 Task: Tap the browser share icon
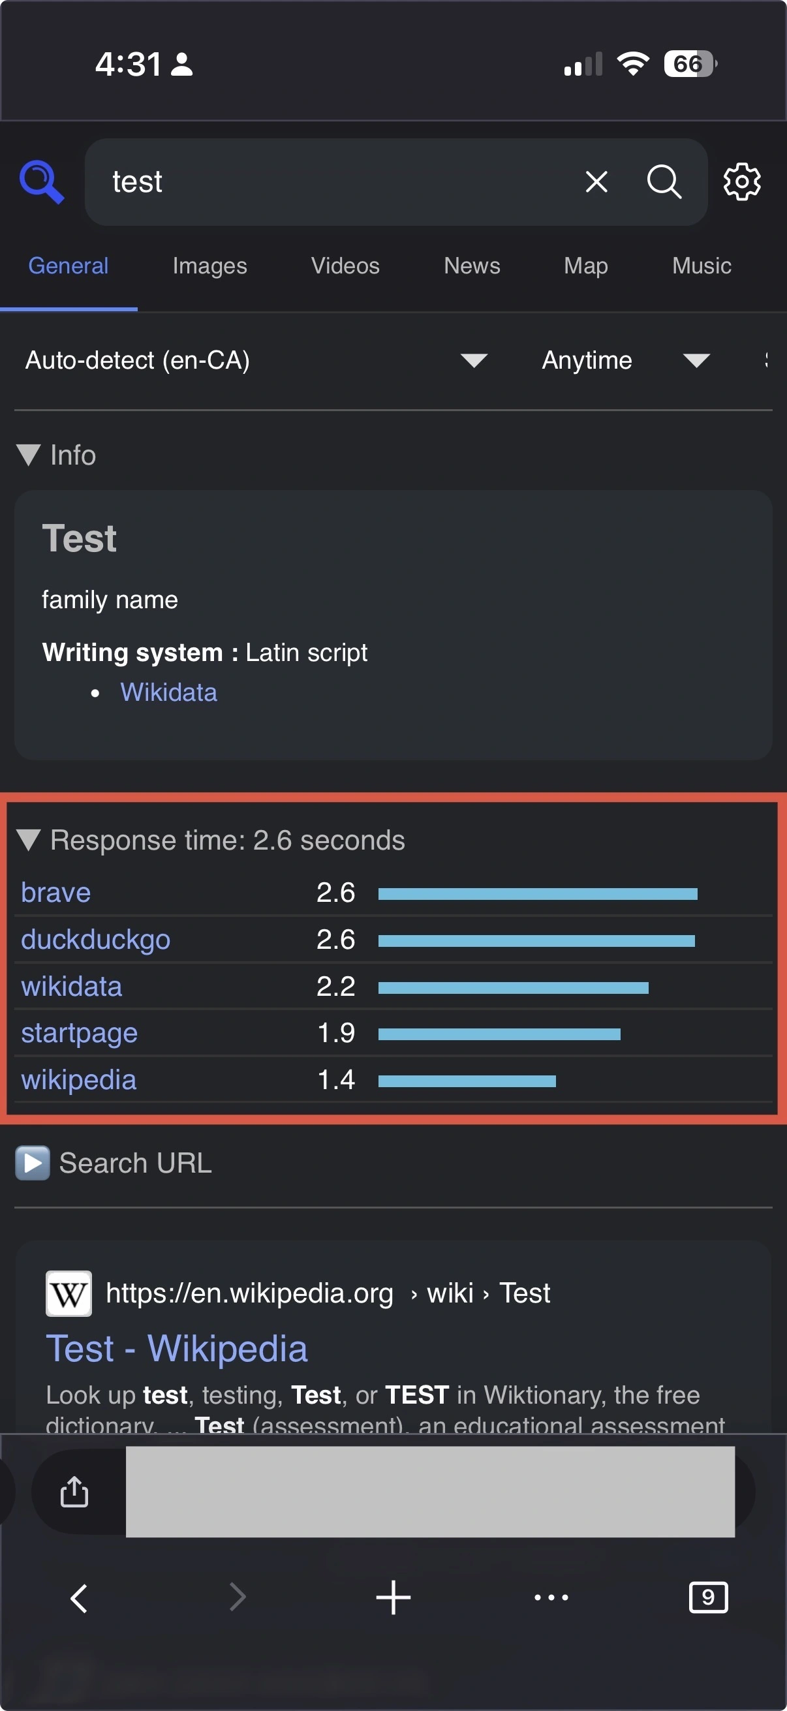pyautogui.click(x=74, y=1491)
